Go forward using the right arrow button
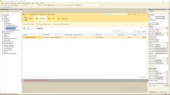The width and height of the screenshot is (170, 95). pyautogui.click(x=31, y=28)
